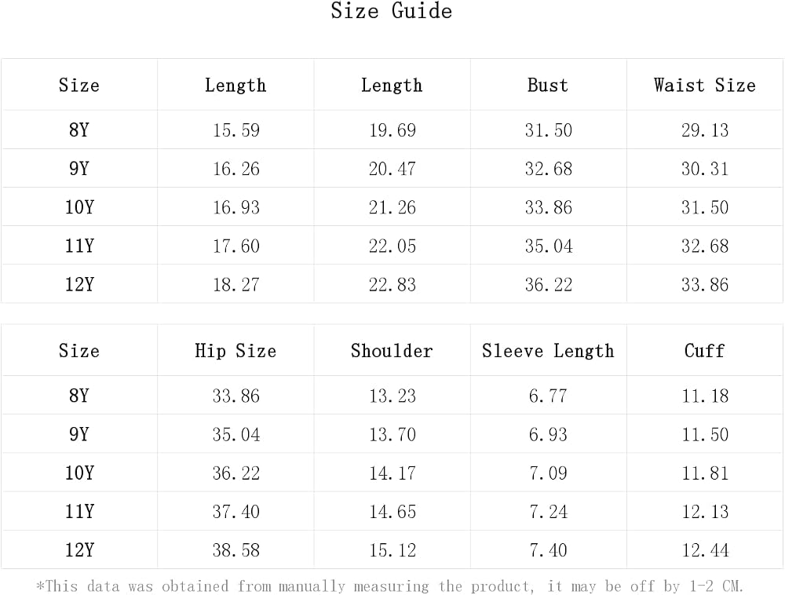
Task: Select the Hip Size column header
Action: [x=235, y=351]
